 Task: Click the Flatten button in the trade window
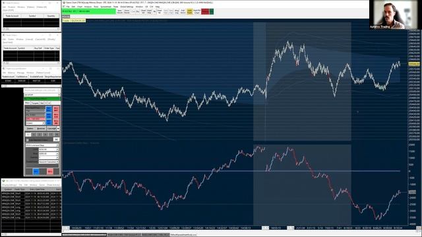tap(30, 128)
